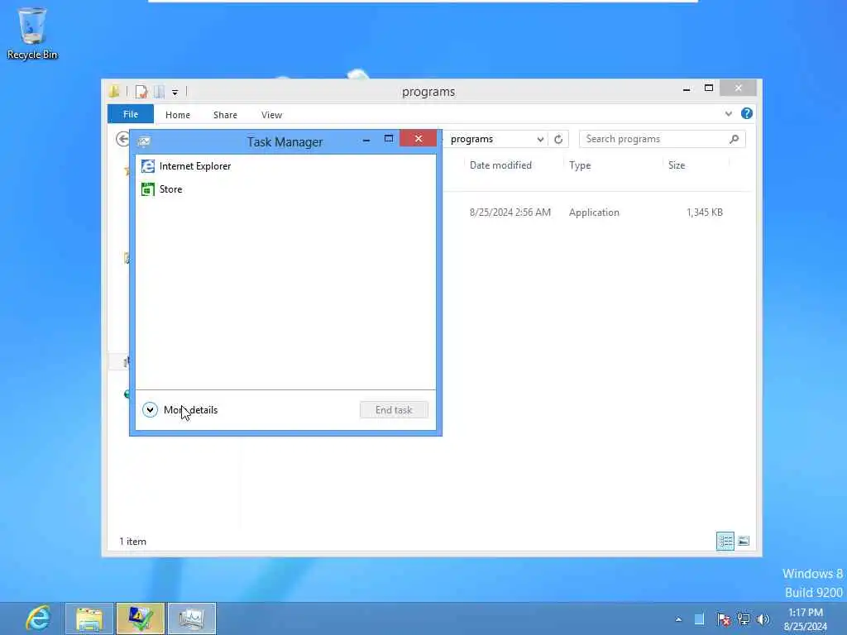
Task: Close the Task Manager window
Action: pyautogui.click(x=418, y=138)
